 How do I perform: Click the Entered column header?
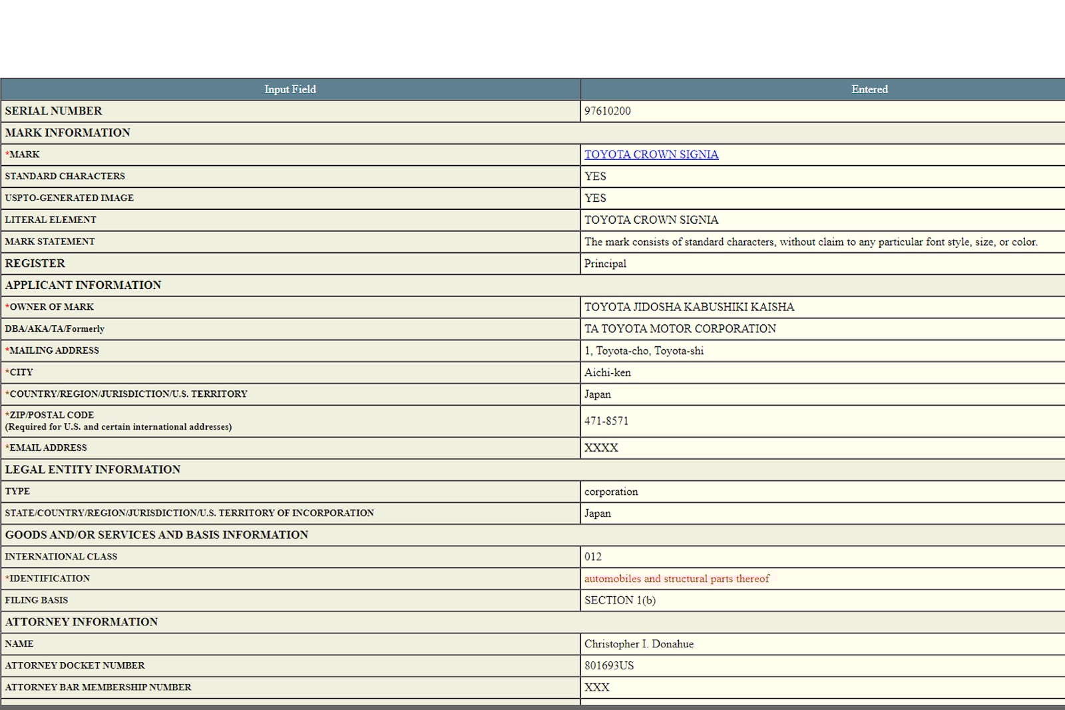(869, 89)
